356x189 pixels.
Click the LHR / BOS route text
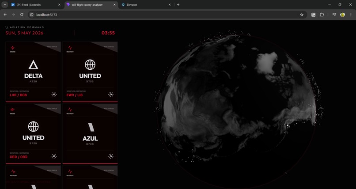coord(18,95)
